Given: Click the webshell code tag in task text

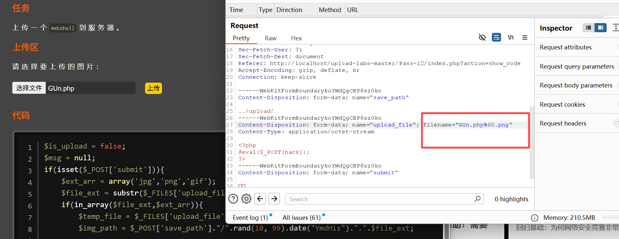Looking at the screenshot, I should tap(63, 28).
